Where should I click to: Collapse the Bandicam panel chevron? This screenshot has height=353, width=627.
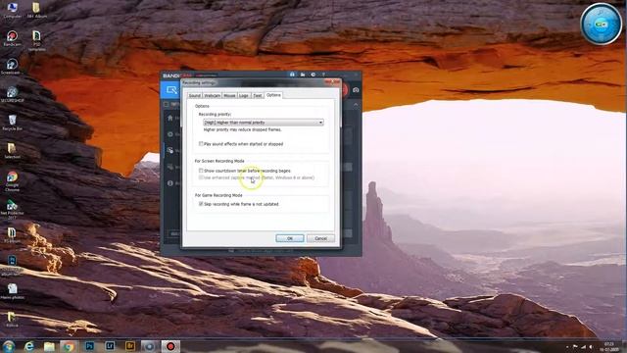click(x=356, y=105)
